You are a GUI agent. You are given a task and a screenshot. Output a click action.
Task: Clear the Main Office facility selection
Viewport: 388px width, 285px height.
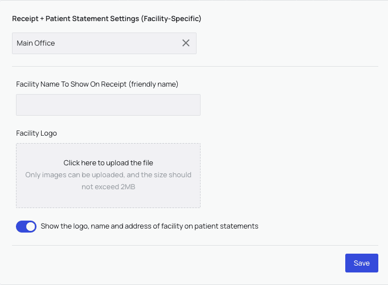point(186,43)
